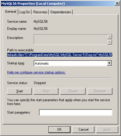Click the disabled Resume button
The width and height of the screenshot is (121, 136).
(100, 91)
